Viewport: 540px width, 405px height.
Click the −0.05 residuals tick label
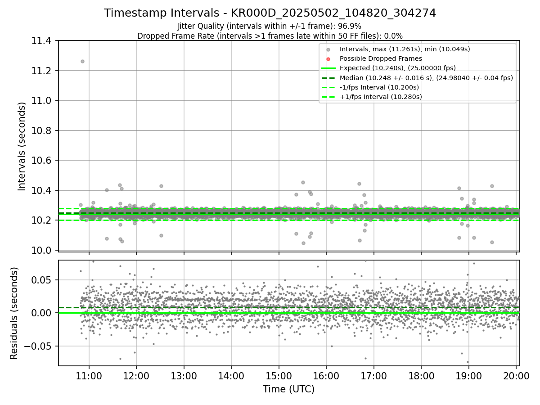39,346
